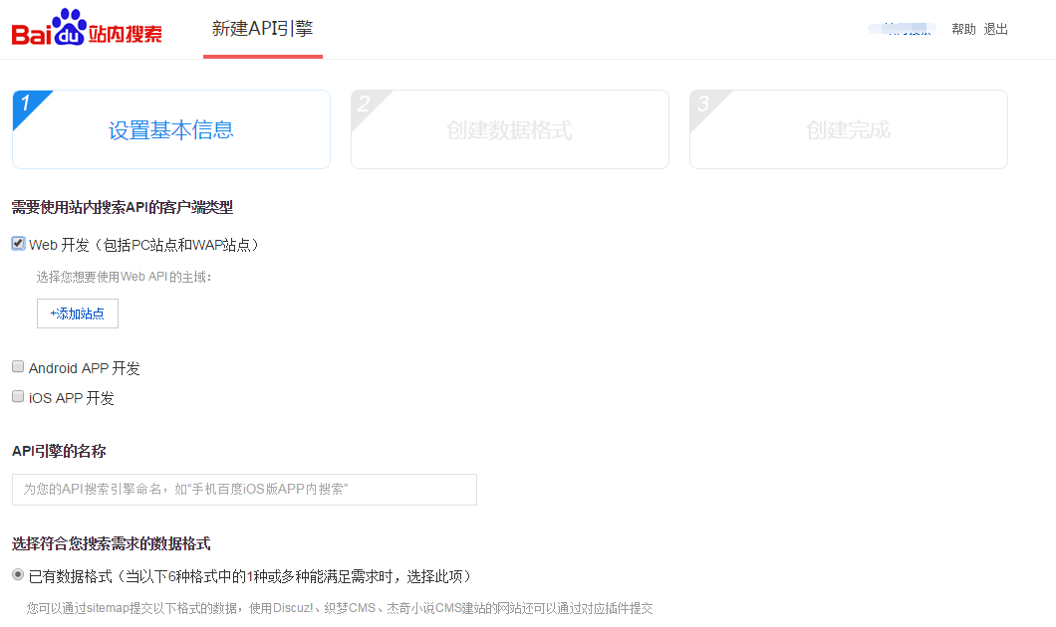Click heading 选择符合您搜索需求的数据格式

(112, 543)
